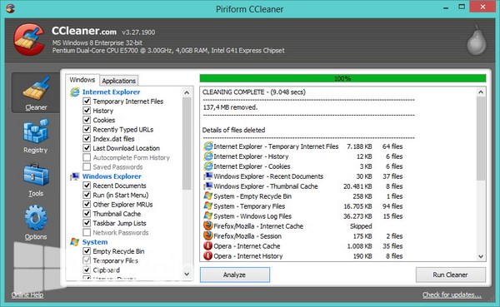Click IE icon beside Internet Explorer - History result
The width and height of the screenshot is (500, 307).
click(x=208, y=156)
